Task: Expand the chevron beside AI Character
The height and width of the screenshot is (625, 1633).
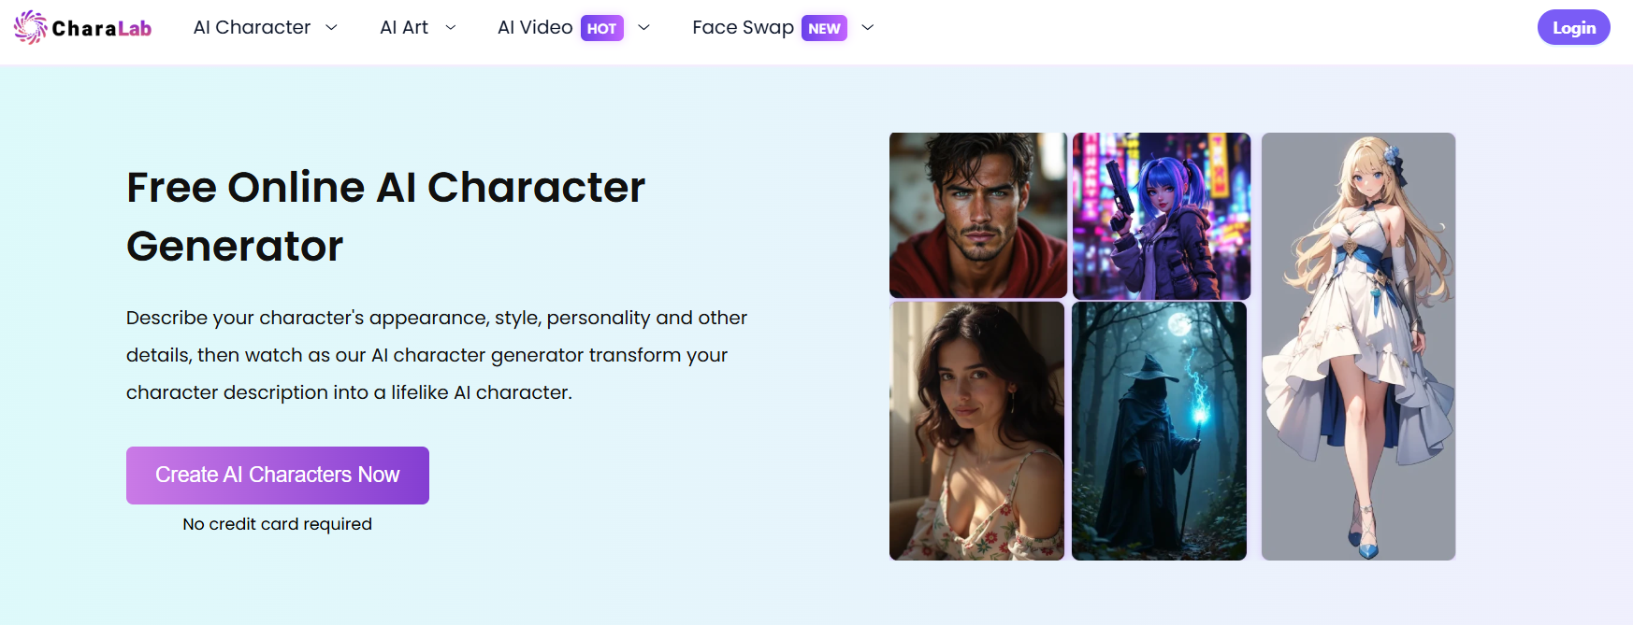Action: pos(331,28)
